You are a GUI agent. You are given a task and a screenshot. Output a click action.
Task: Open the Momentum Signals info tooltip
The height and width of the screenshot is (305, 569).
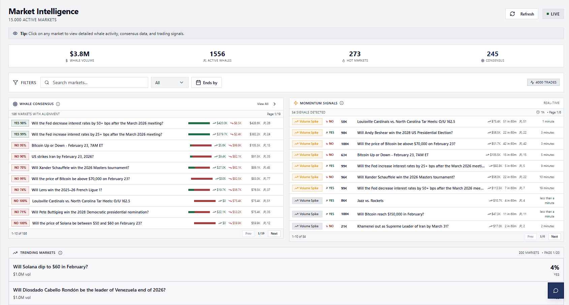(x=342, y=103)
